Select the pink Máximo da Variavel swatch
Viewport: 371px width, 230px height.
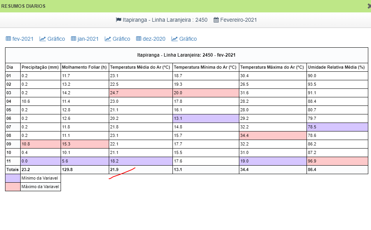point(13,187)
